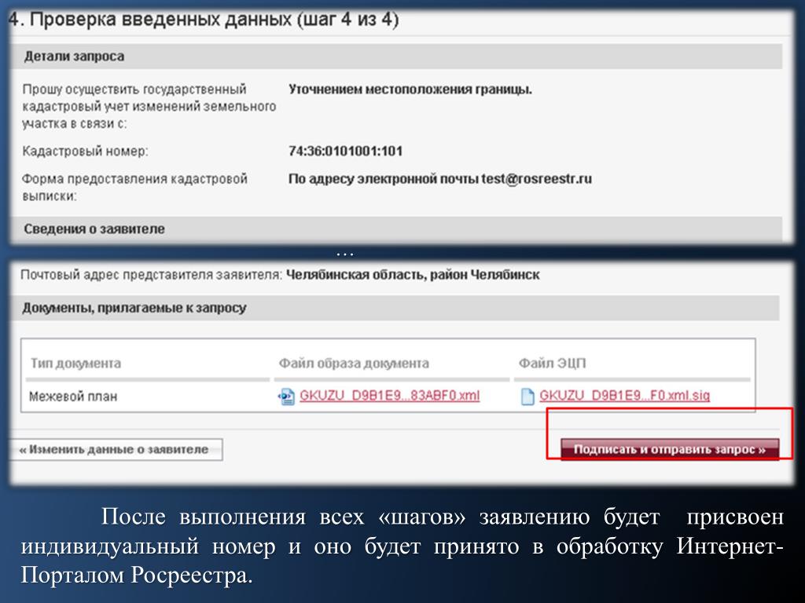Click '« Изменить данные о заявителе' button
805x603 pixels.
coord(115,450)
